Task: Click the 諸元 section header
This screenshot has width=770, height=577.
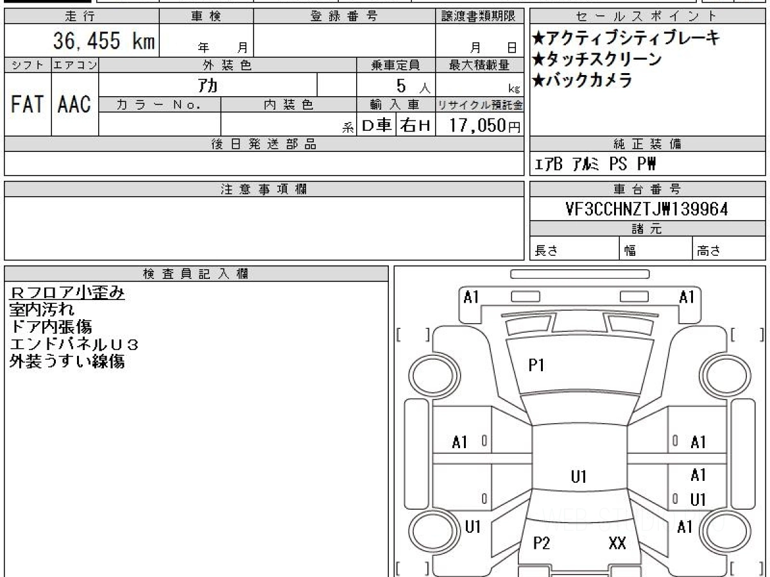Action: 647,229
